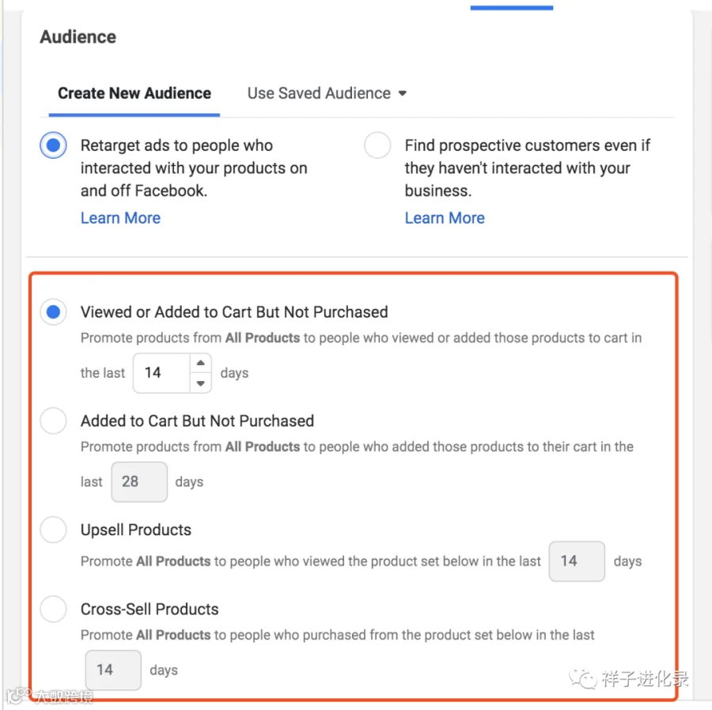
Task: Edit the 14 days field for Viewed option
Action: (x=161, y=373)
